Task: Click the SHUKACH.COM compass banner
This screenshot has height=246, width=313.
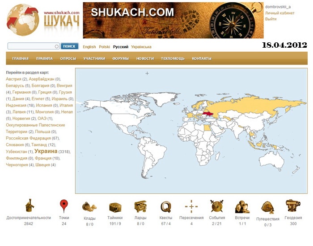Action: [173, 20]
